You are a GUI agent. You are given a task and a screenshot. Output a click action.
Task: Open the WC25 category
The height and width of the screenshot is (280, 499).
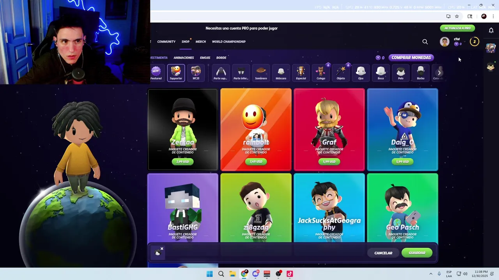coord(196,73)
